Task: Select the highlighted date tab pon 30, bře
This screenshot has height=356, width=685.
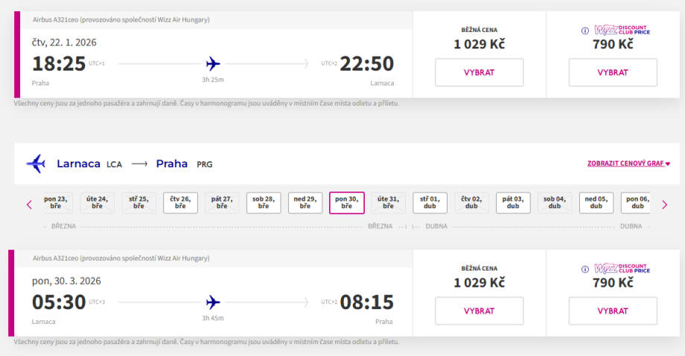Action: pyautogui.click(x=347, y=203)
